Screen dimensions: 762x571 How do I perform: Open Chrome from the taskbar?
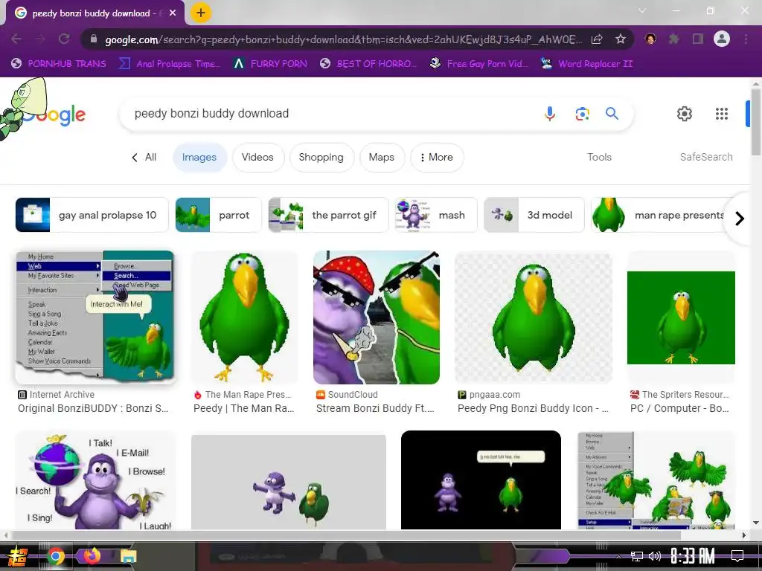55,556
